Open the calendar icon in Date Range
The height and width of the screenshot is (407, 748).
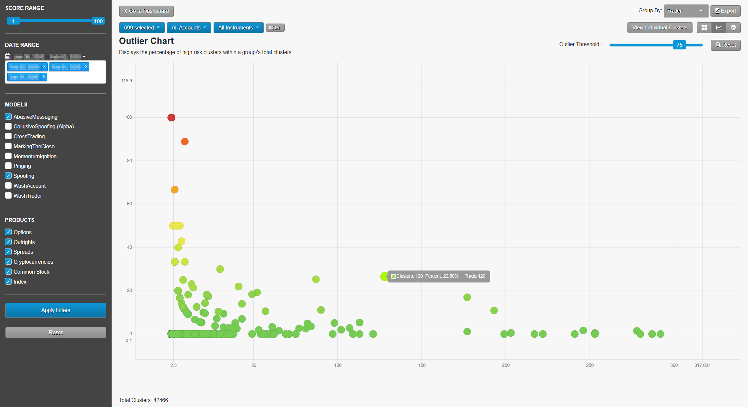(x=7, y=56)
